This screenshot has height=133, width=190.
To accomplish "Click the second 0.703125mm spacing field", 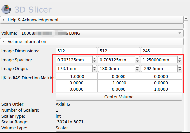I will (x=117, y=60).
